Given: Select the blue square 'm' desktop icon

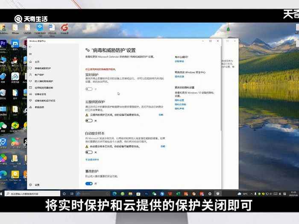Looking at the screenshot, I should tap(15, 45).
